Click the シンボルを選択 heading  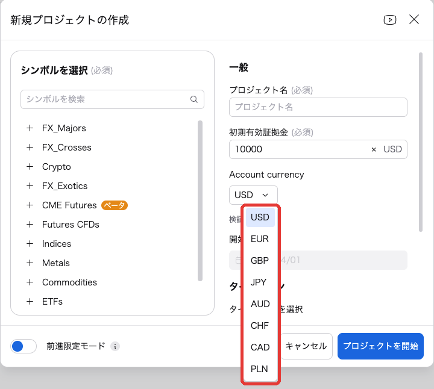click(x=54, y=70)
